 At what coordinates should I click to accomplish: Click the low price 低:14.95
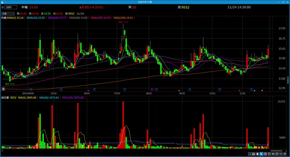coord(46,13)
